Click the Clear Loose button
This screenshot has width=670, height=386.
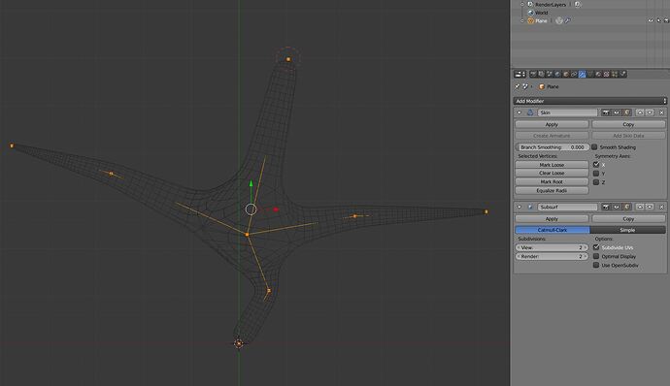[552, 174]
